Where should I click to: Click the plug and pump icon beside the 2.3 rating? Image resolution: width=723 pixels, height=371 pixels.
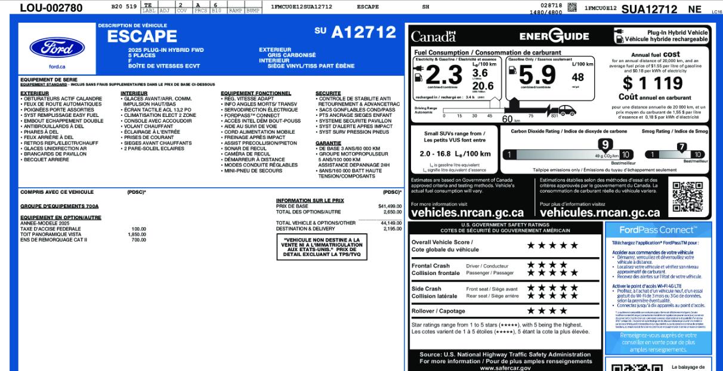(x=419, y=73)
